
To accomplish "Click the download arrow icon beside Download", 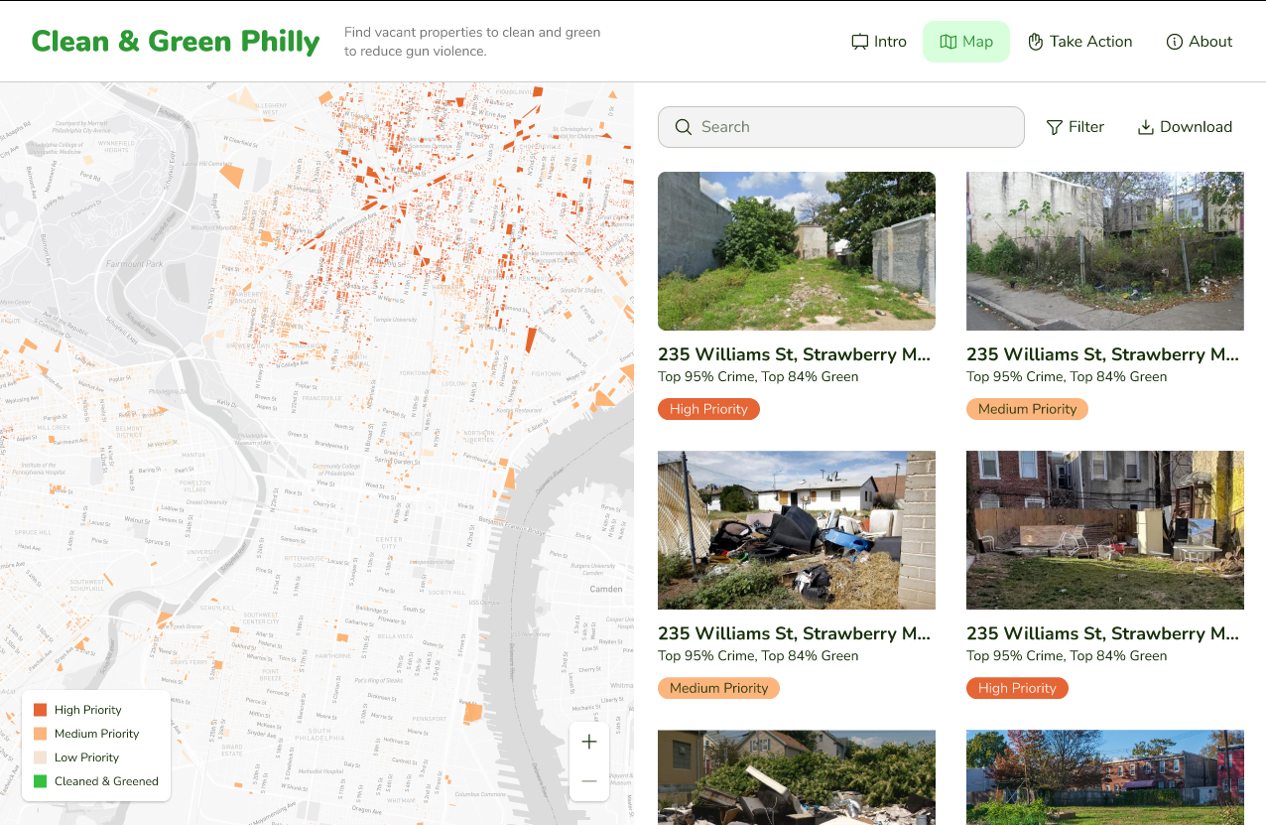I will (1146, 127).
